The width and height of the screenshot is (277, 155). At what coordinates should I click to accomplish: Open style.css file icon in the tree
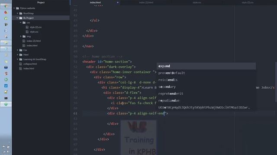[27, 32]
